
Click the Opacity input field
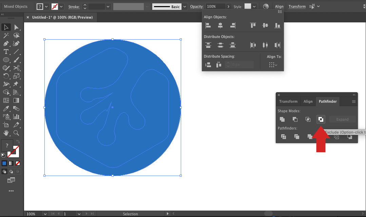[216, 6]
